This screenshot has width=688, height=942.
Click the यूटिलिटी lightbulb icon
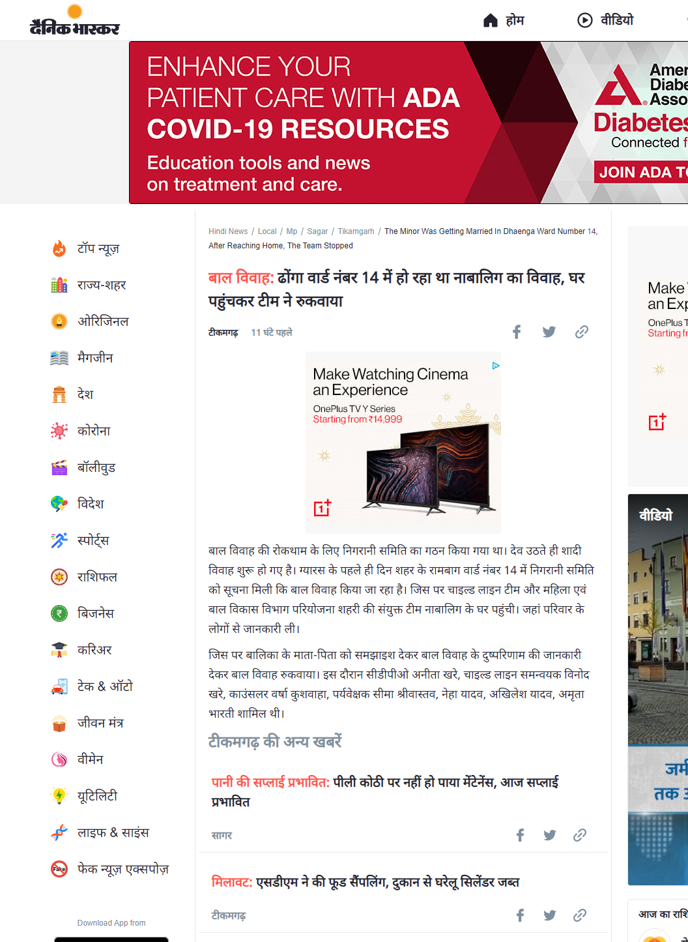(59, 796)
